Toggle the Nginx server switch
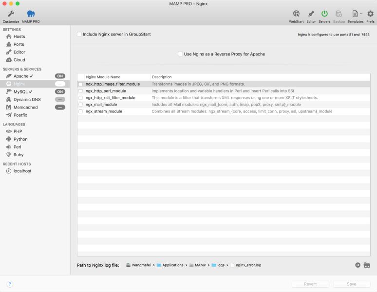 point(60,84)
